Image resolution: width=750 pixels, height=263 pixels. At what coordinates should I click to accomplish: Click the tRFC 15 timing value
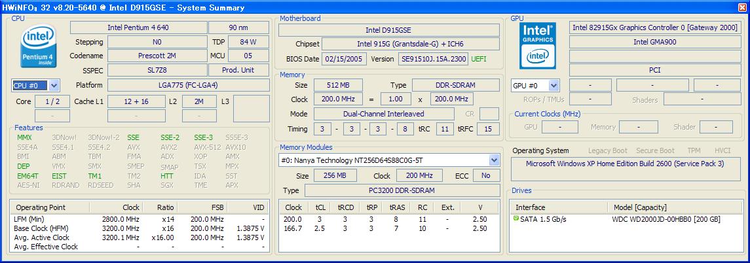coord(488,129)
